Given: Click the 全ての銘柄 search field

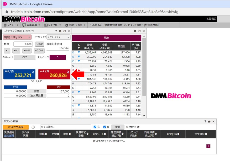Looking at the screenshot, I should [x=66, y=127].
